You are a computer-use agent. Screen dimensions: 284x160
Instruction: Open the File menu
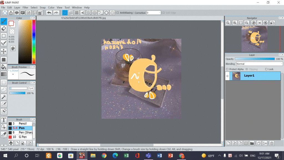tap(3, 7)
